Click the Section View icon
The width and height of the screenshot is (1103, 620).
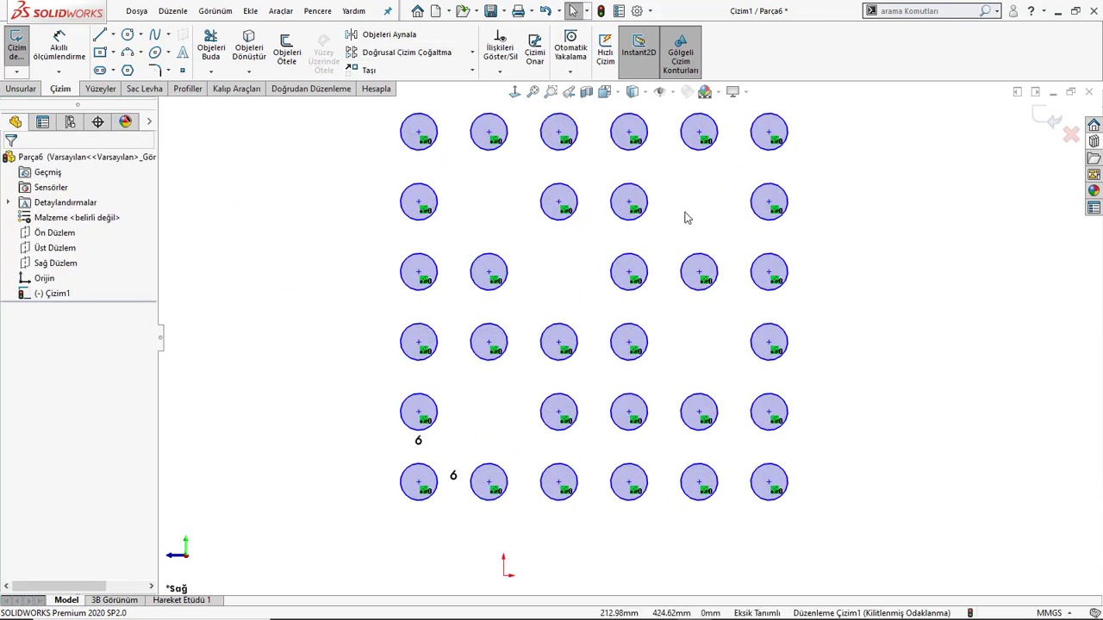tap(586, 91)
